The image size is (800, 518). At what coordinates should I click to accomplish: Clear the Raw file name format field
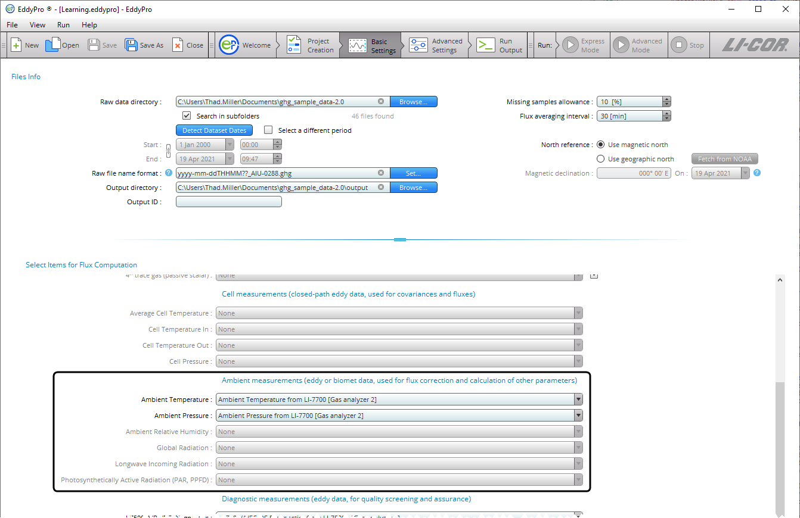[x=381, y=173]
